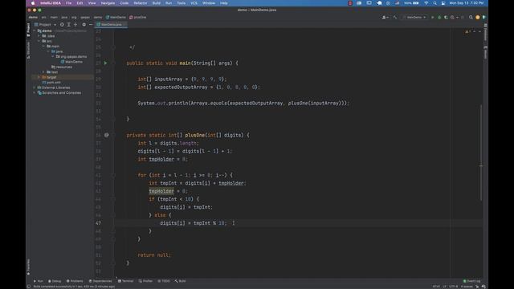This screenshot has height=289, width=514.
Task: Open the Project tool window side tab
Action: [x=29, y=30]
